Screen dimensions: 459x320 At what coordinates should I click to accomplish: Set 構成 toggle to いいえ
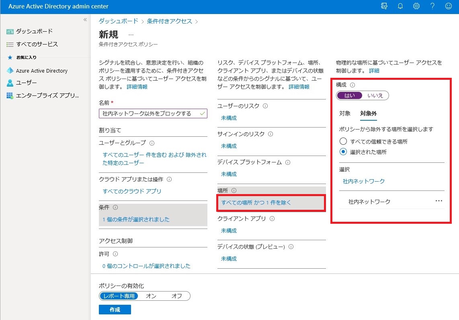point(375,95)
